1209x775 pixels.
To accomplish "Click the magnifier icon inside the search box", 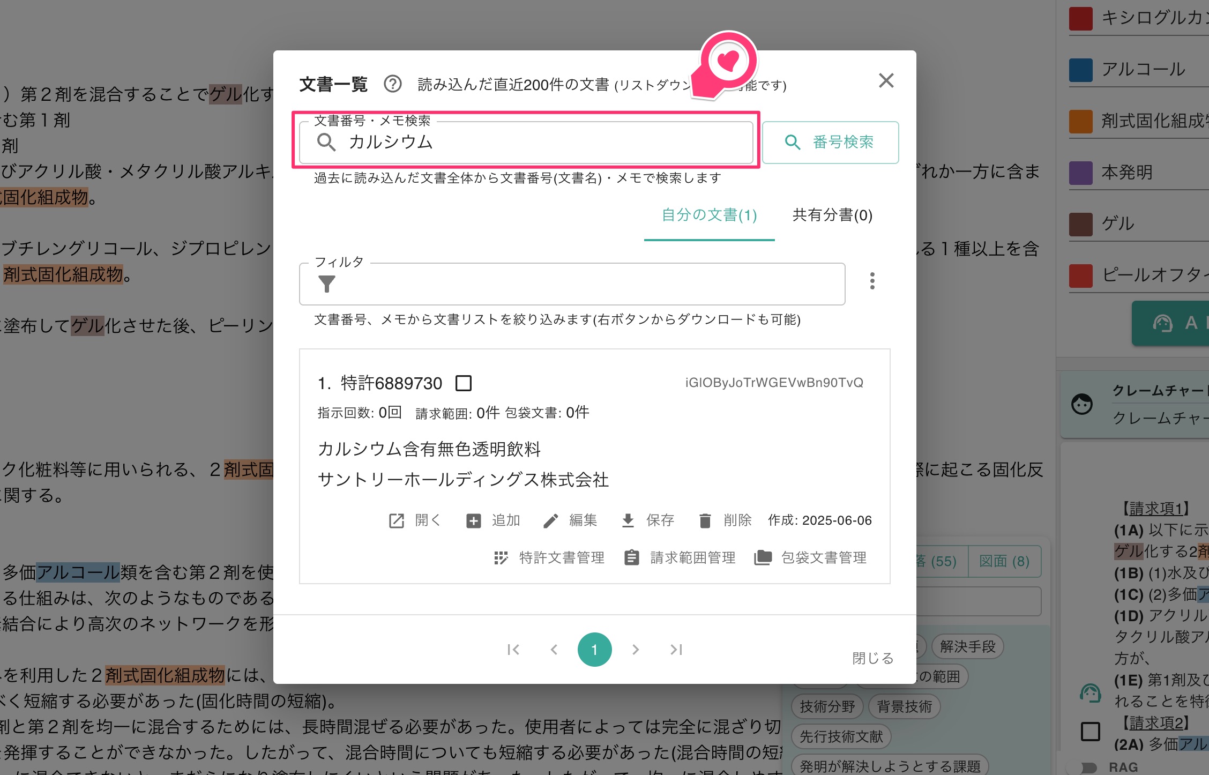I will click(x=326, y=143).
